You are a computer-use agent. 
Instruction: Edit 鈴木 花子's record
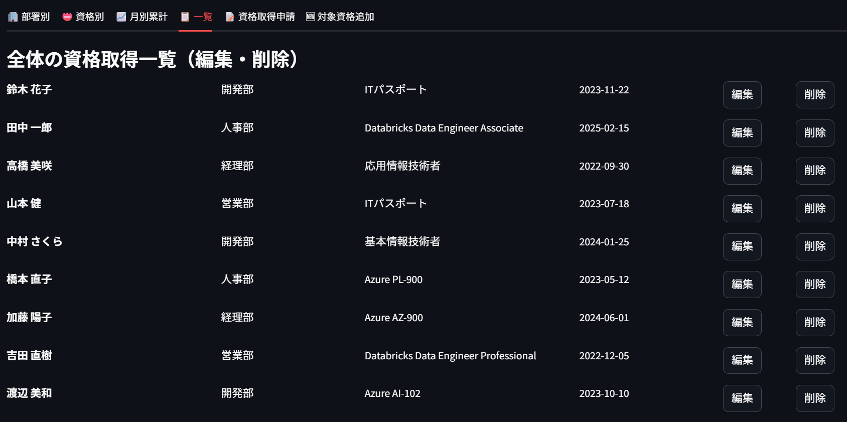(x=742, y=95)
